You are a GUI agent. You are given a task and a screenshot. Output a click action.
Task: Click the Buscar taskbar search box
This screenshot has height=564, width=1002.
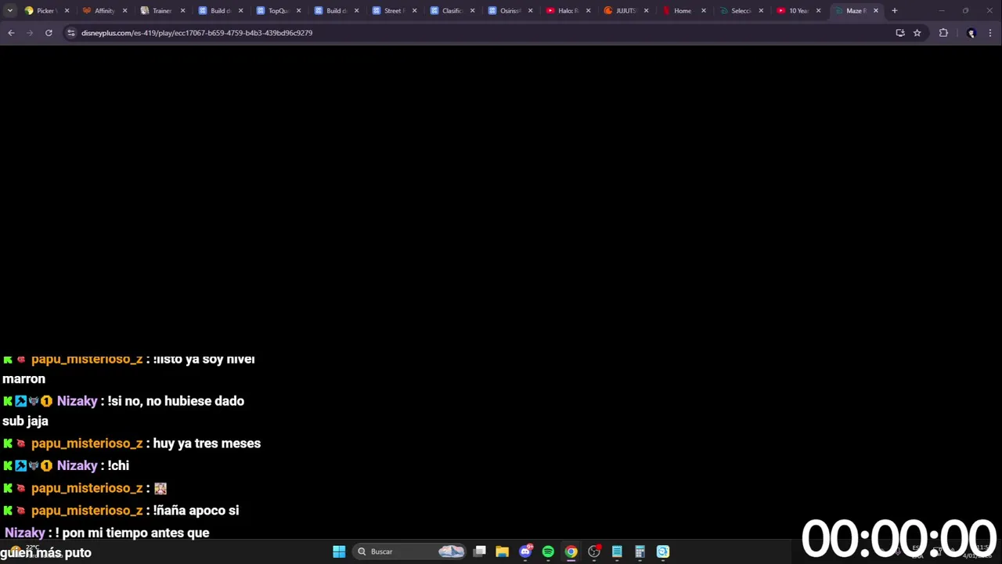(409, 551)
